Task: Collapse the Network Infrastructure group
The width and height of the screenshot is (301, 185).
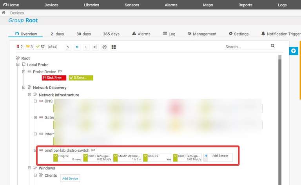Action: tap(29, 95)
